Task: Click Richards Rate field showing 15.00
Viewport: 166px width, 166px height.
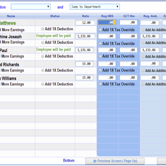Action: pos(84,64)
